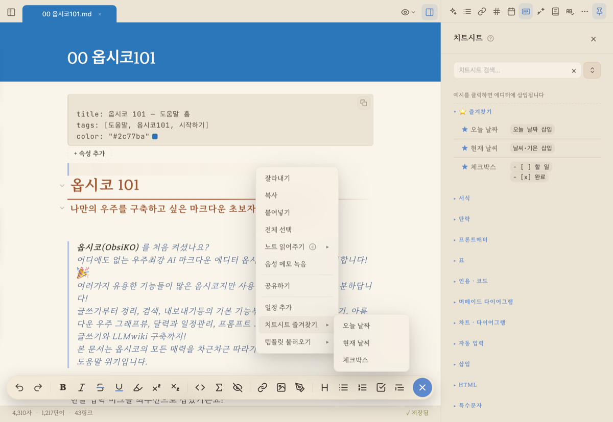This screenshot has width=613, height=422.
Task: Click the expand/collapse all stepper button
Action: pos(592,70)
